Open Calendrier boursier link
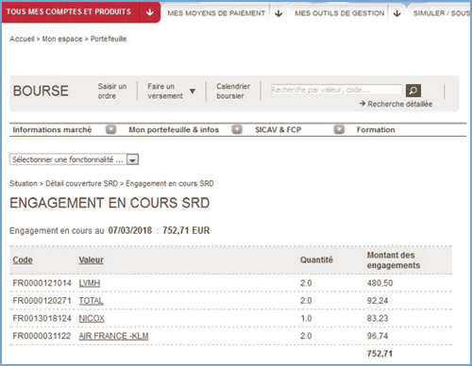Viewport: 472px width, 366px height. coord(233,91)
